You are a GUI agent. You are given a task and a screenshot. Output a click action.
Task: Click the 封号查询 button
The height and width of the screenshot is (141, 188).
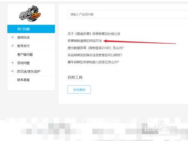click(79, 89)
